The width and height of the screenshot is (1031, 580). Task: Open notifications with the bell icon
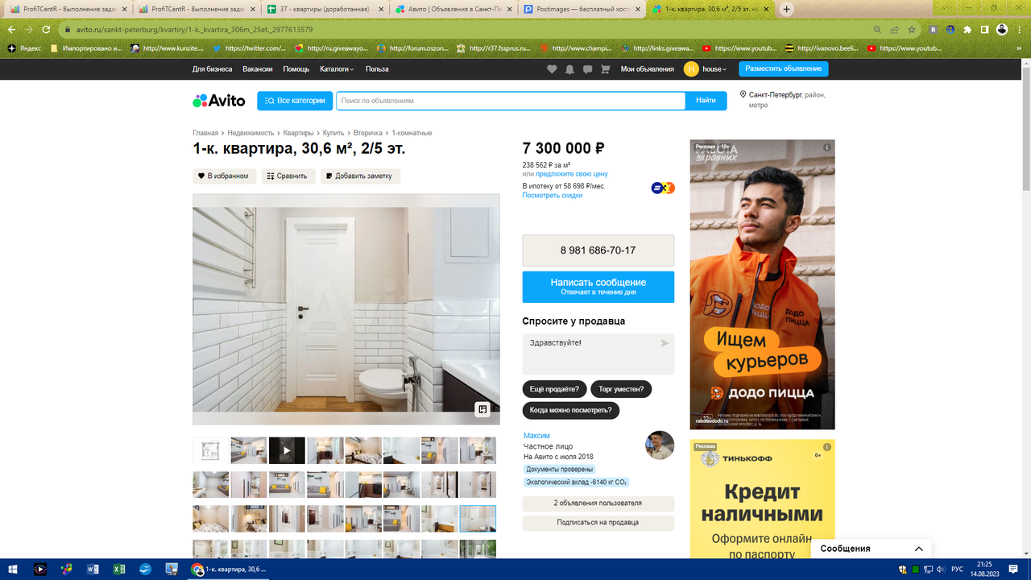pos(569,68)
